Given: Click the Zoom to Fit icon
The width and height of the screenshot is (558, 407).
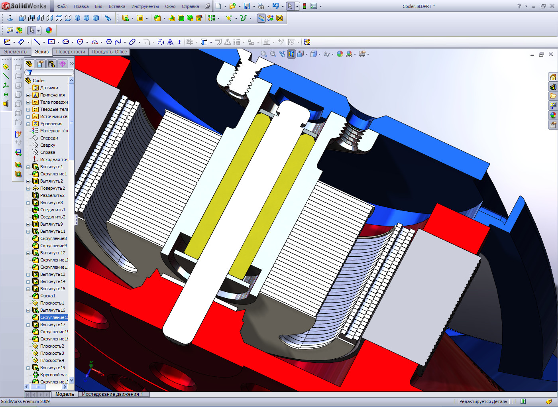Looking at the screenshot, I should [263, 54].
